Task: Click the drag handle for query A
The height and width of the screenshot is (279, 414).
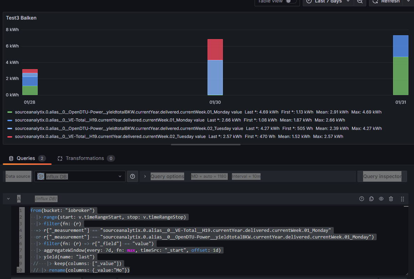Action: 402,199
